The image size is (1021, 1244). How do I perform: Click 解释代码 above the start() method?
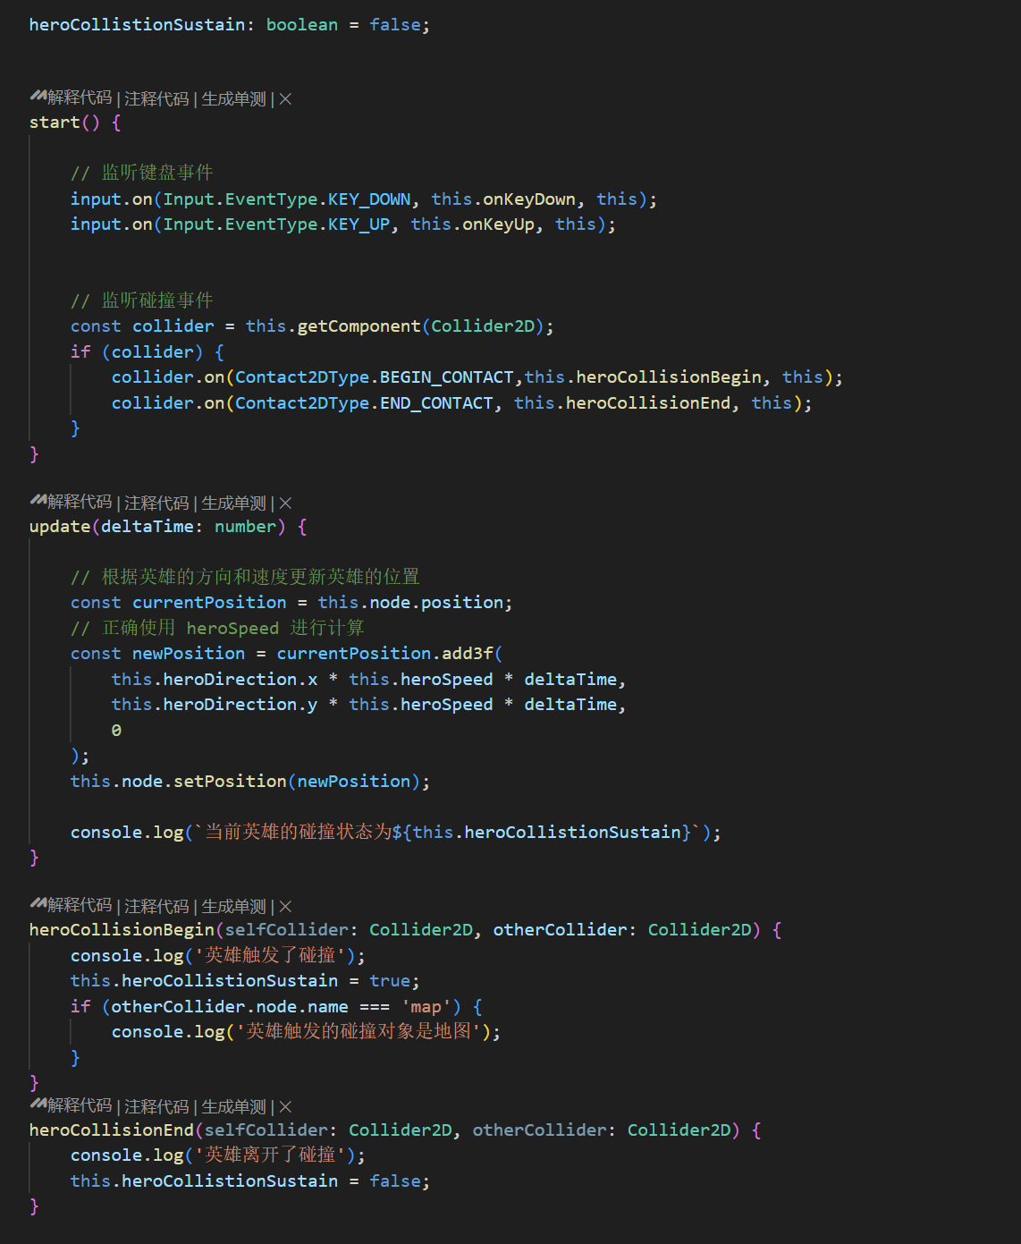pos(80,97)
